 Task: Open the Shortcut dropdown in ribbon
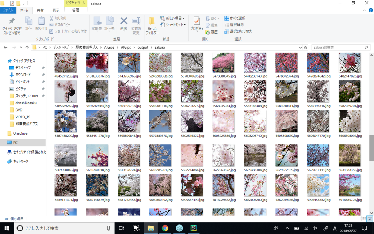[x=173, y=24]
